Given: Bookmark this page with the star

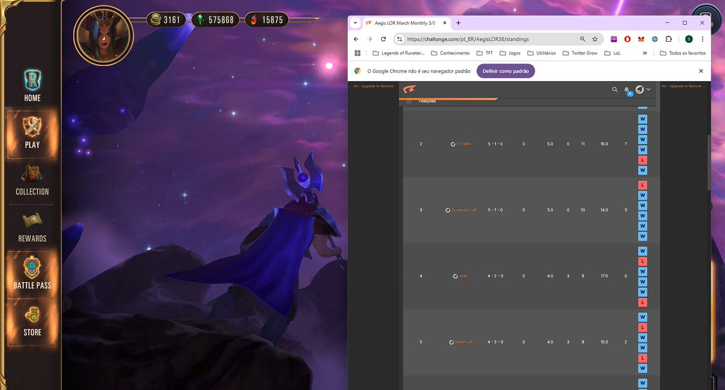Looking at the screenshot, I should [594, 39].
